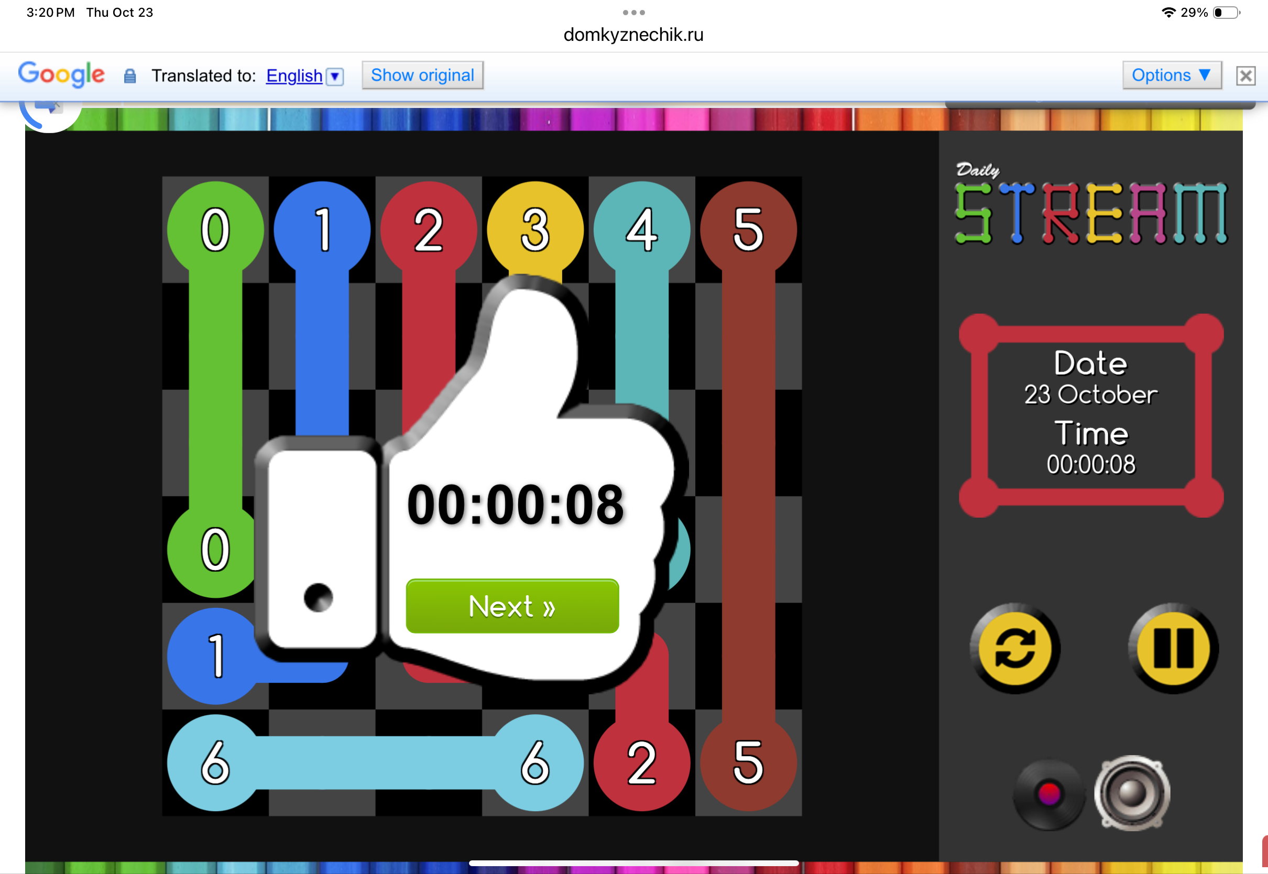
Task: Toggle sound with the speaker icon
Action: 1132,792
